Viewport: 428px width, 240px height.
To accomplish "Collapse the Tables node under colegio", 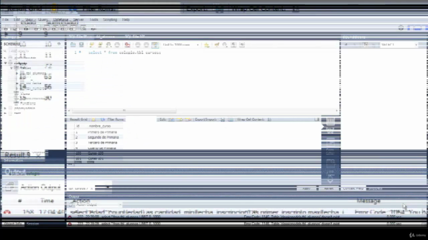I will [x=11, y=68].
